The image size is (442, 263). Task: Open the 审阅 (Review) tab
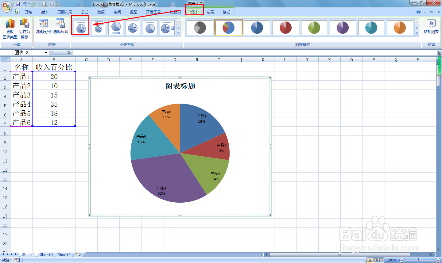click(x=117, y=12)
